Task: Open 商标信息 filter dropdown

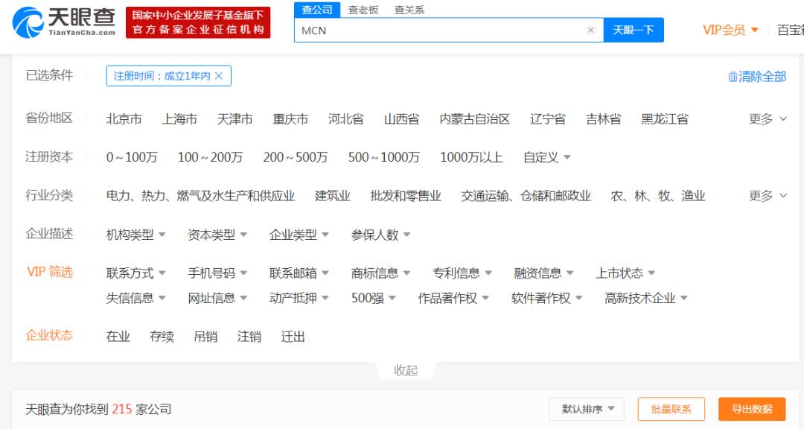Action: coord(380,273)
